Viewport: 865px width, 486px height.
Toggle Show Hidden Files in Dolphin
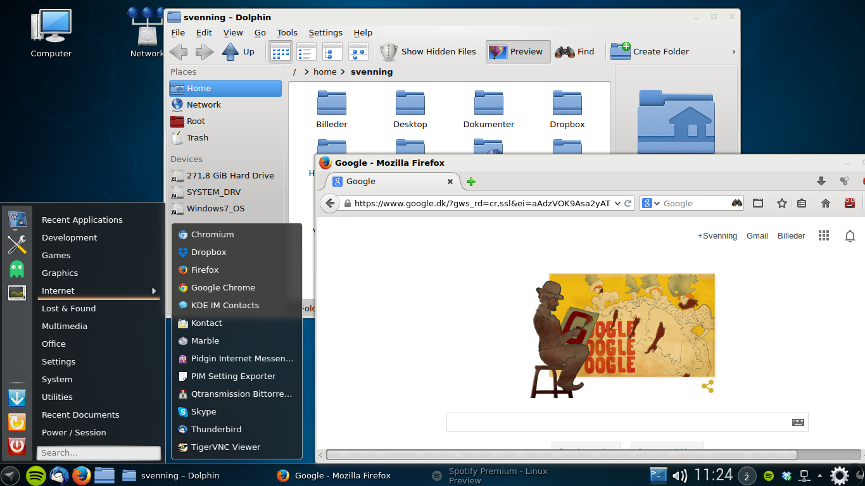click(x=428, y=52)
